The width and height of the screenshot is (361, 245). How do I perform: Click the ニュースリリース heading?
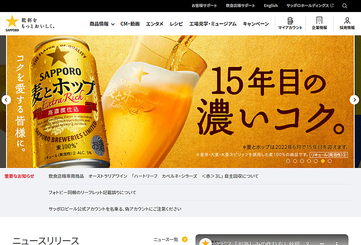pyautogui.click(x=46, y=240)
